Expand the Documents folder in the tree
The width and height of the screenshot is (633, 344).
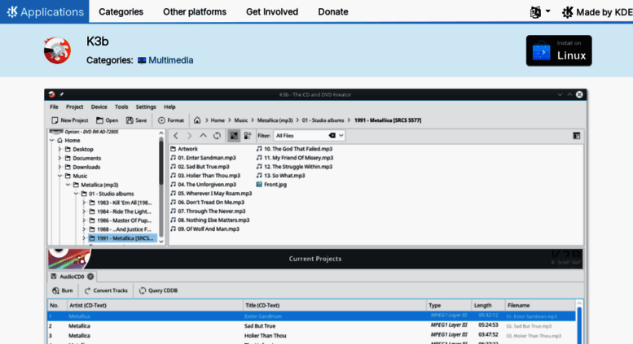click(x=59, y=158)
